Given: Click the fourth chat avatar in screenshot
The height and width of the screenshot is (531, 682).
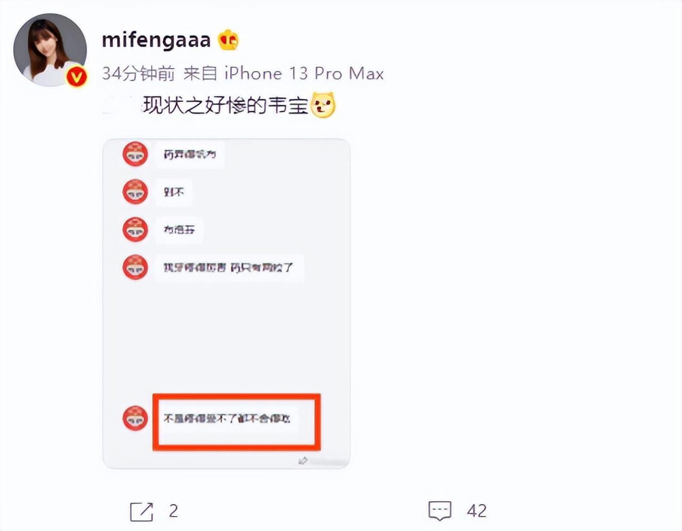Looking at the screenshot, I should (x=135, y=267).
